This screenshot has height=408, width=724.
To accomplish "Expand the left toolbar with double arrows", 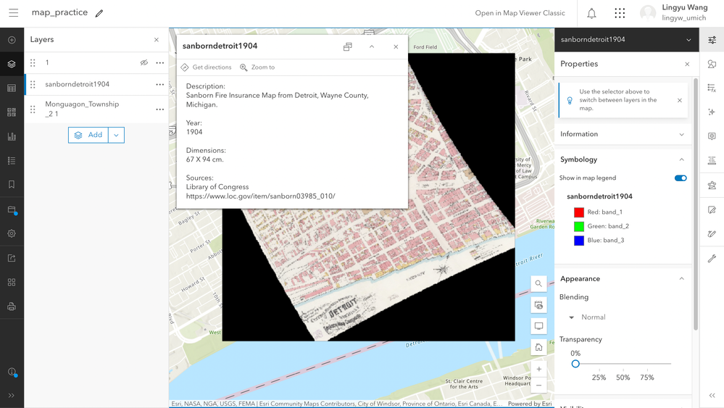I will [12, 396].
